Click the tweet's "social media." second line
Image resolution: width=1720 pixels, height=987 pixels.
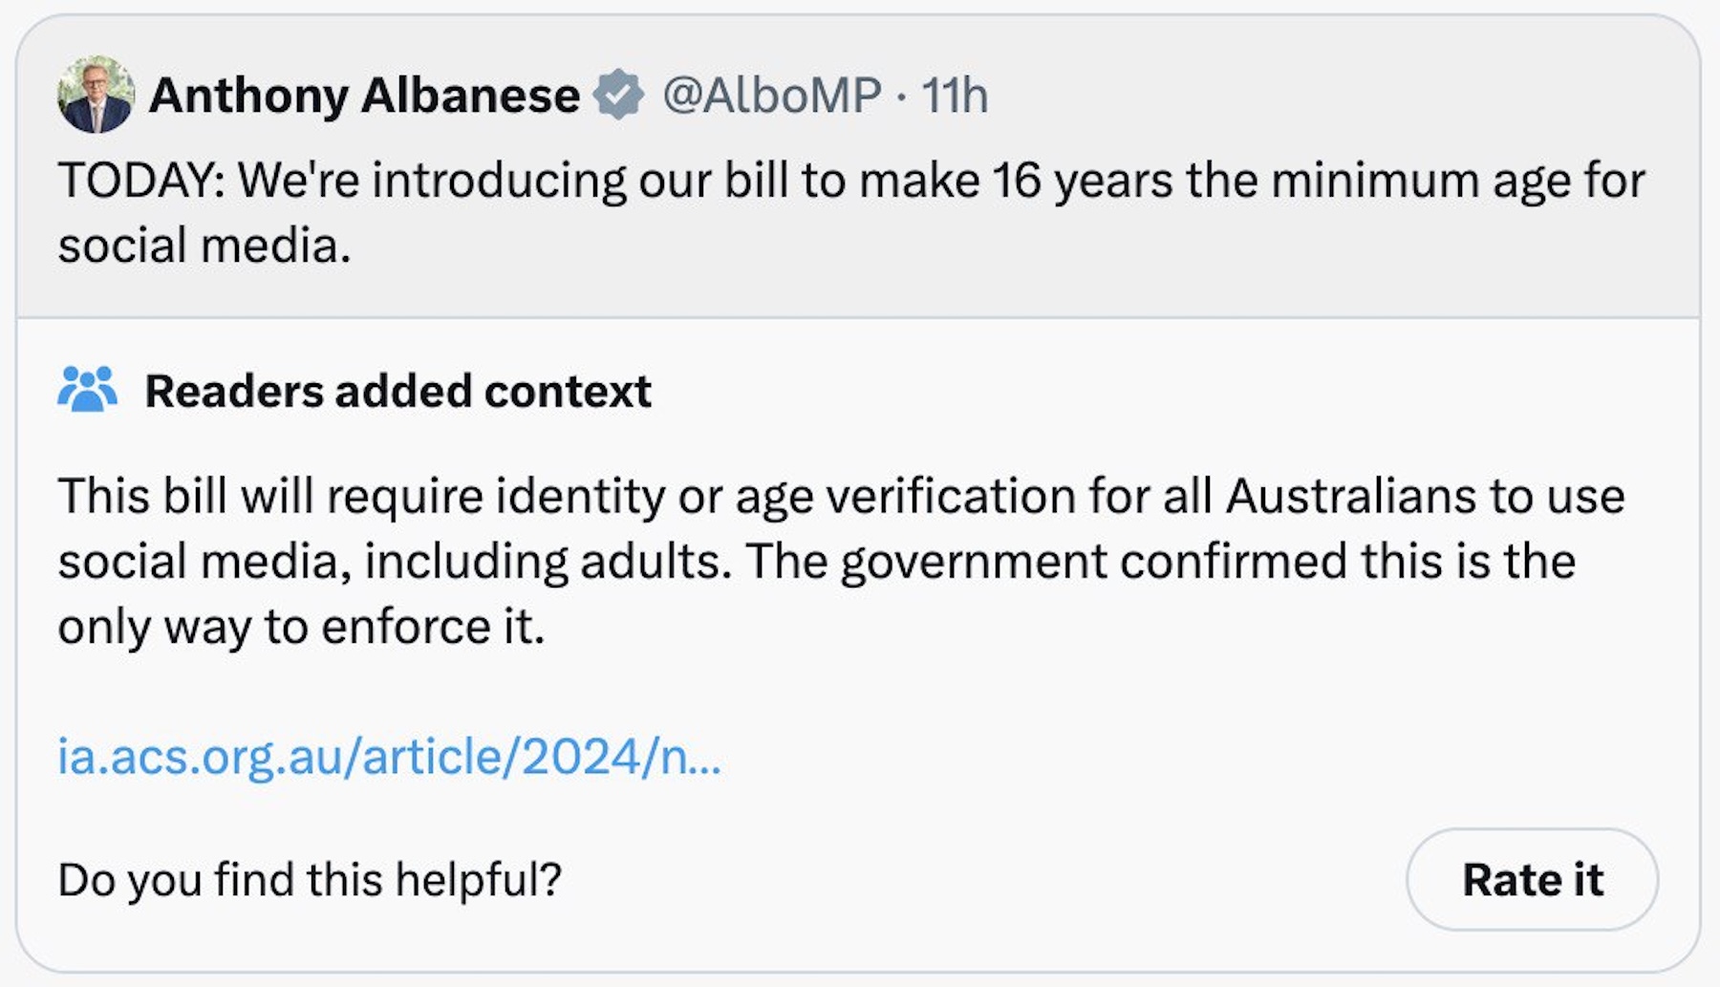click(x=204, y=246)
